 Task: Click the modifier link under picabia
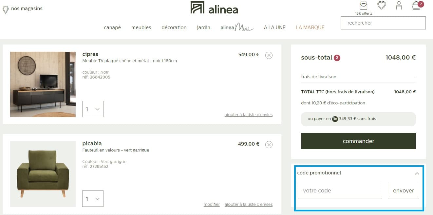pyautogui.click(x=211, y=204)
